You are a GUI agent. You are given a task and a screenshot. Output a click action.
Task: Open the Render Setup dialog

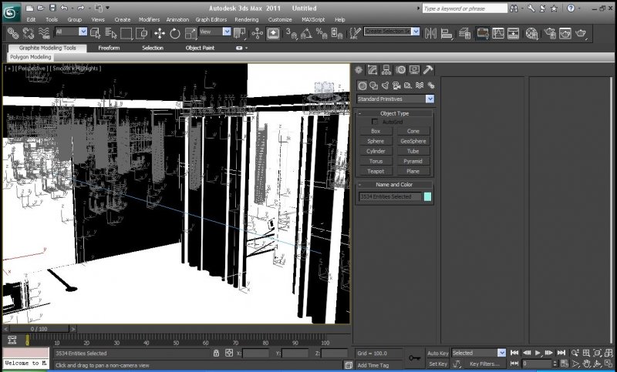coord(550,33)
